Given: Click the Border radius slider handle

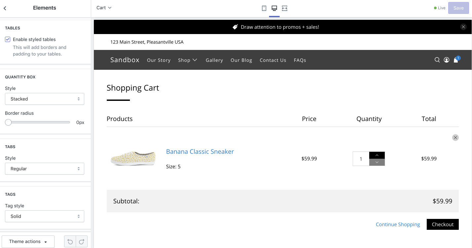Looking at the screenshot, I should (8, 122).
